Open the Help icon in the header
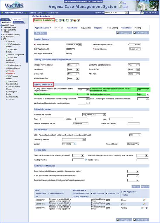The image size is (160, 223). (120, 2)
